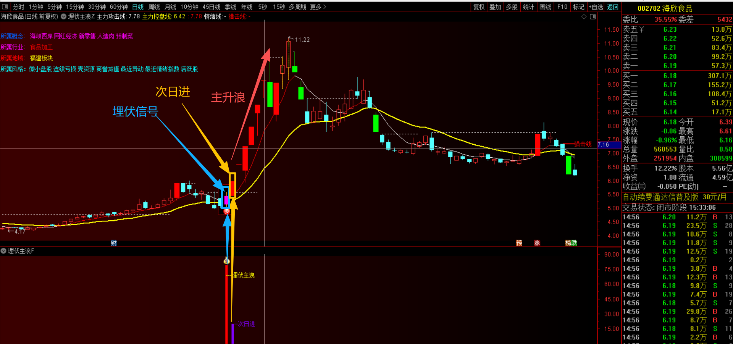Image resolution: width=733 pixels, height=344 pixels.
Task: Click the 埋伏主浪 signal marker icon
Action: pyautogui.click(x=227, y=261)
